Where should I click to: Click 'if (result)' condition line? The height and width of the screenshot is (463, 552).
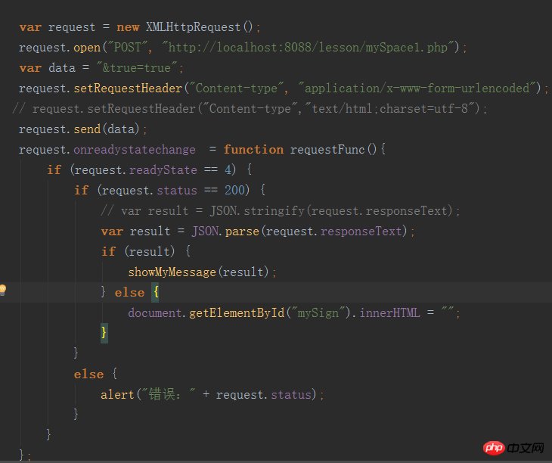[x=146, y=252]
